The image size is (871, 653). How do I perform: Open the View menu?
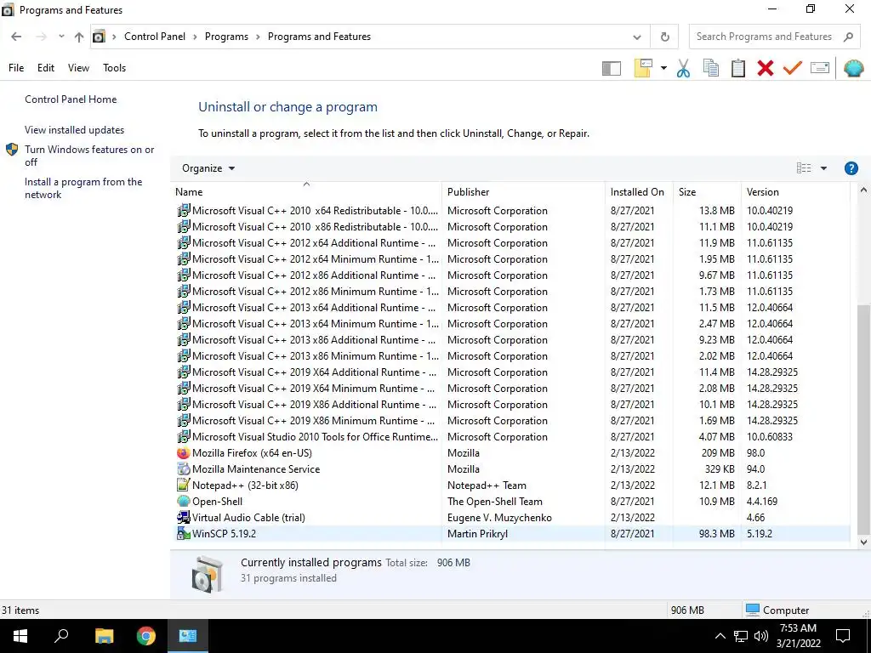click(x=78, y=68)
